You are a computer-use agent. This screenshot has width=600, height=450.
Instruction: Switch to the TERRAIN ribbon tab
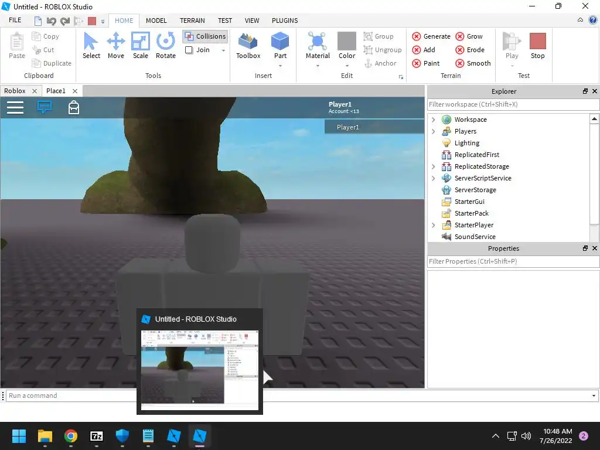pyautogui.click(x=192, y=21)
